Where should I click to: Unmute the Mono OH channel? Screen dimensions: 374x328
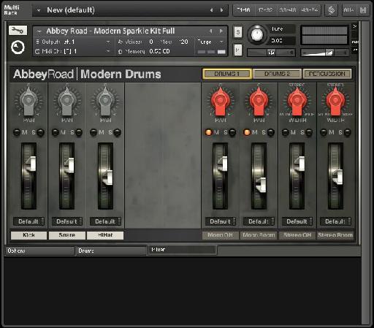point(209,132)
